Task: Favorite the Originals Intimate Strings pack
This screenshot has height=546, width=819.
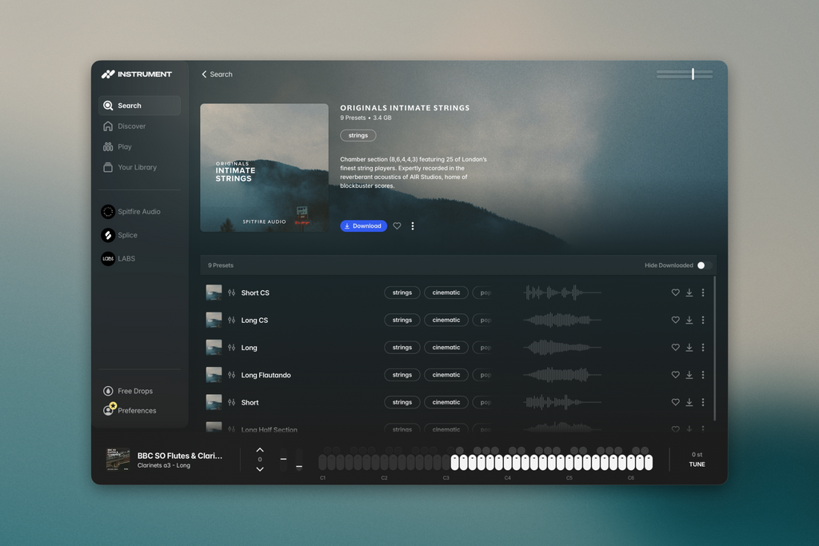Action: [x=397, y=226]
